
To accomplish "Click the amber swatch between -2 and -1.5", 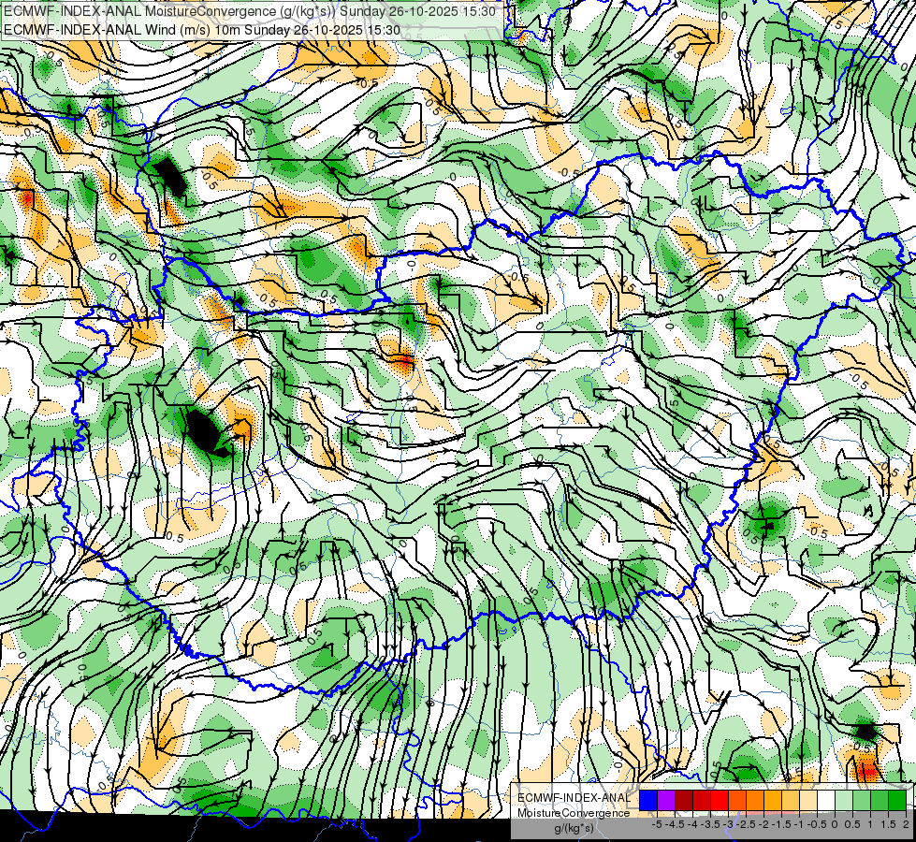I will (773, 801).
